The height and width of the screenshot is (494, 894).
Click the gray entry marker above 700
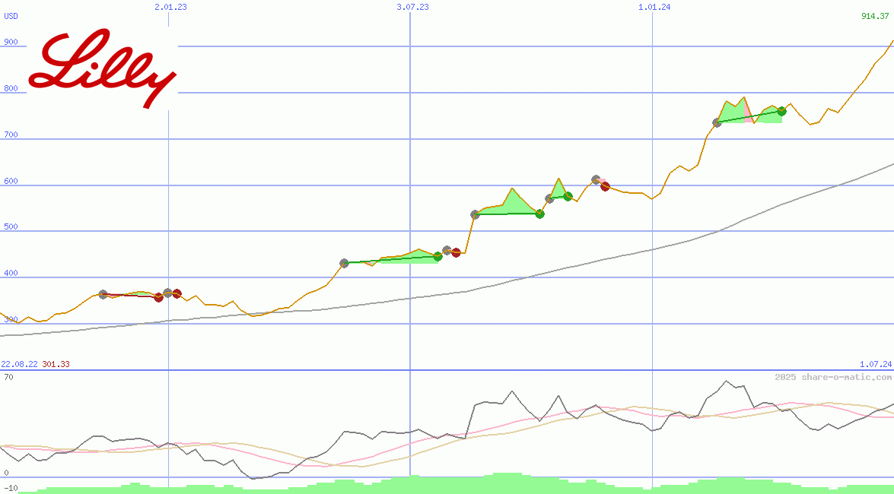point(717,122)
